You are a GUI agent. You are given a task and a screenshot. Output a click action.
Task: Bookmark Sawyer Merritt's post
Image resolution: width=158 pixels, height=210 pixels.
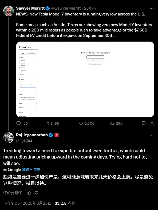click(144, 123)
